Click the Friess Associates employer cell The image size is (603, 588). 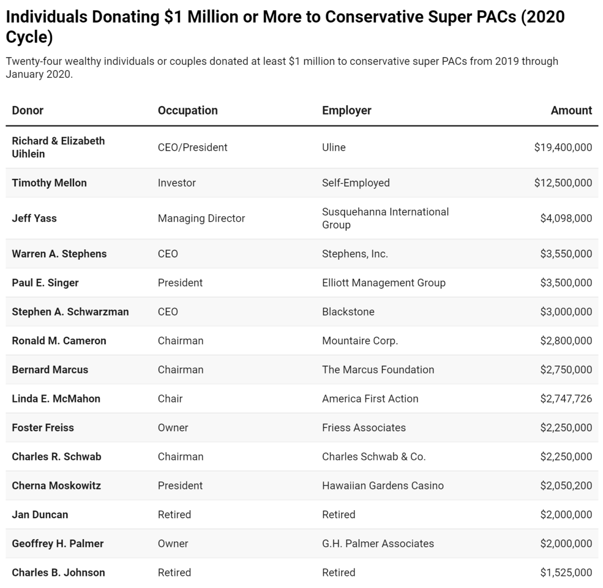coord(364,428)
